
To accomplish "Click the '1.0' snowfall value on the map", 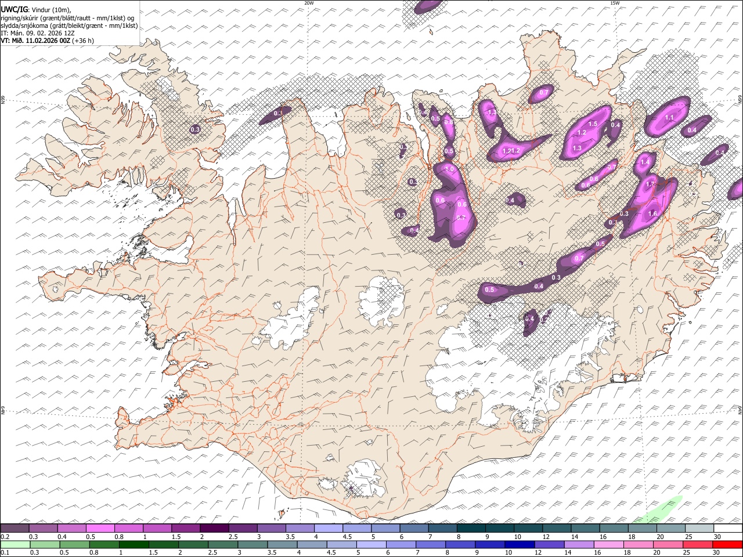I will 449,169.
